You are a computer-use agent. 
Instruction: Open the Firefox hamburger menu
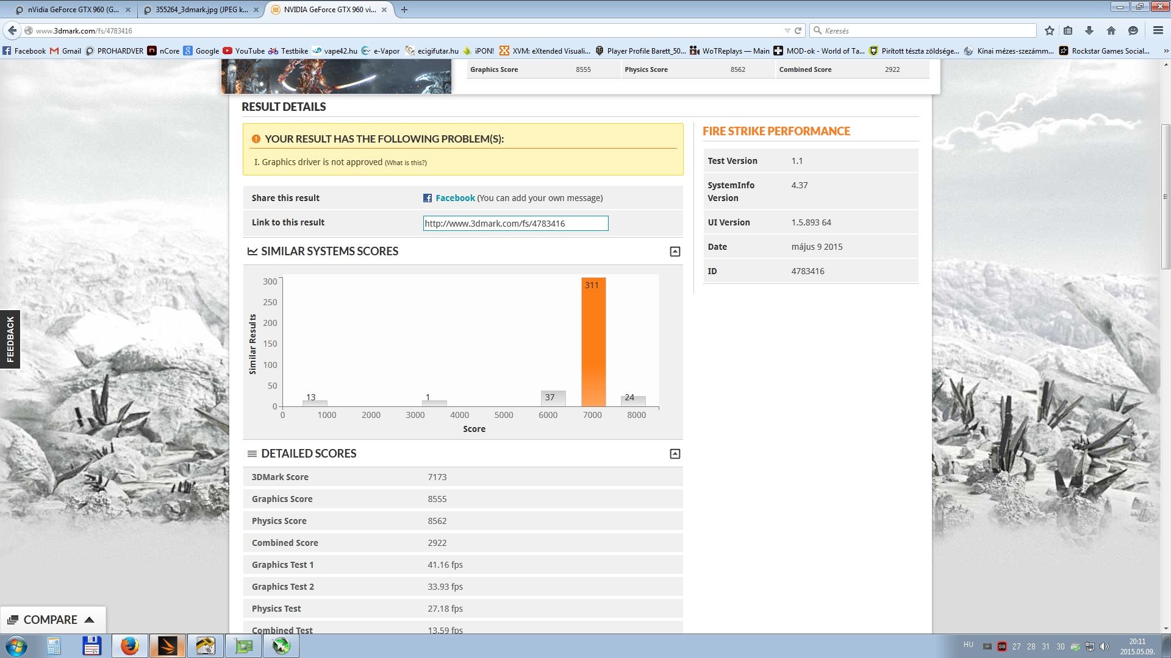pyautogui.click(x=1158, y=30)
